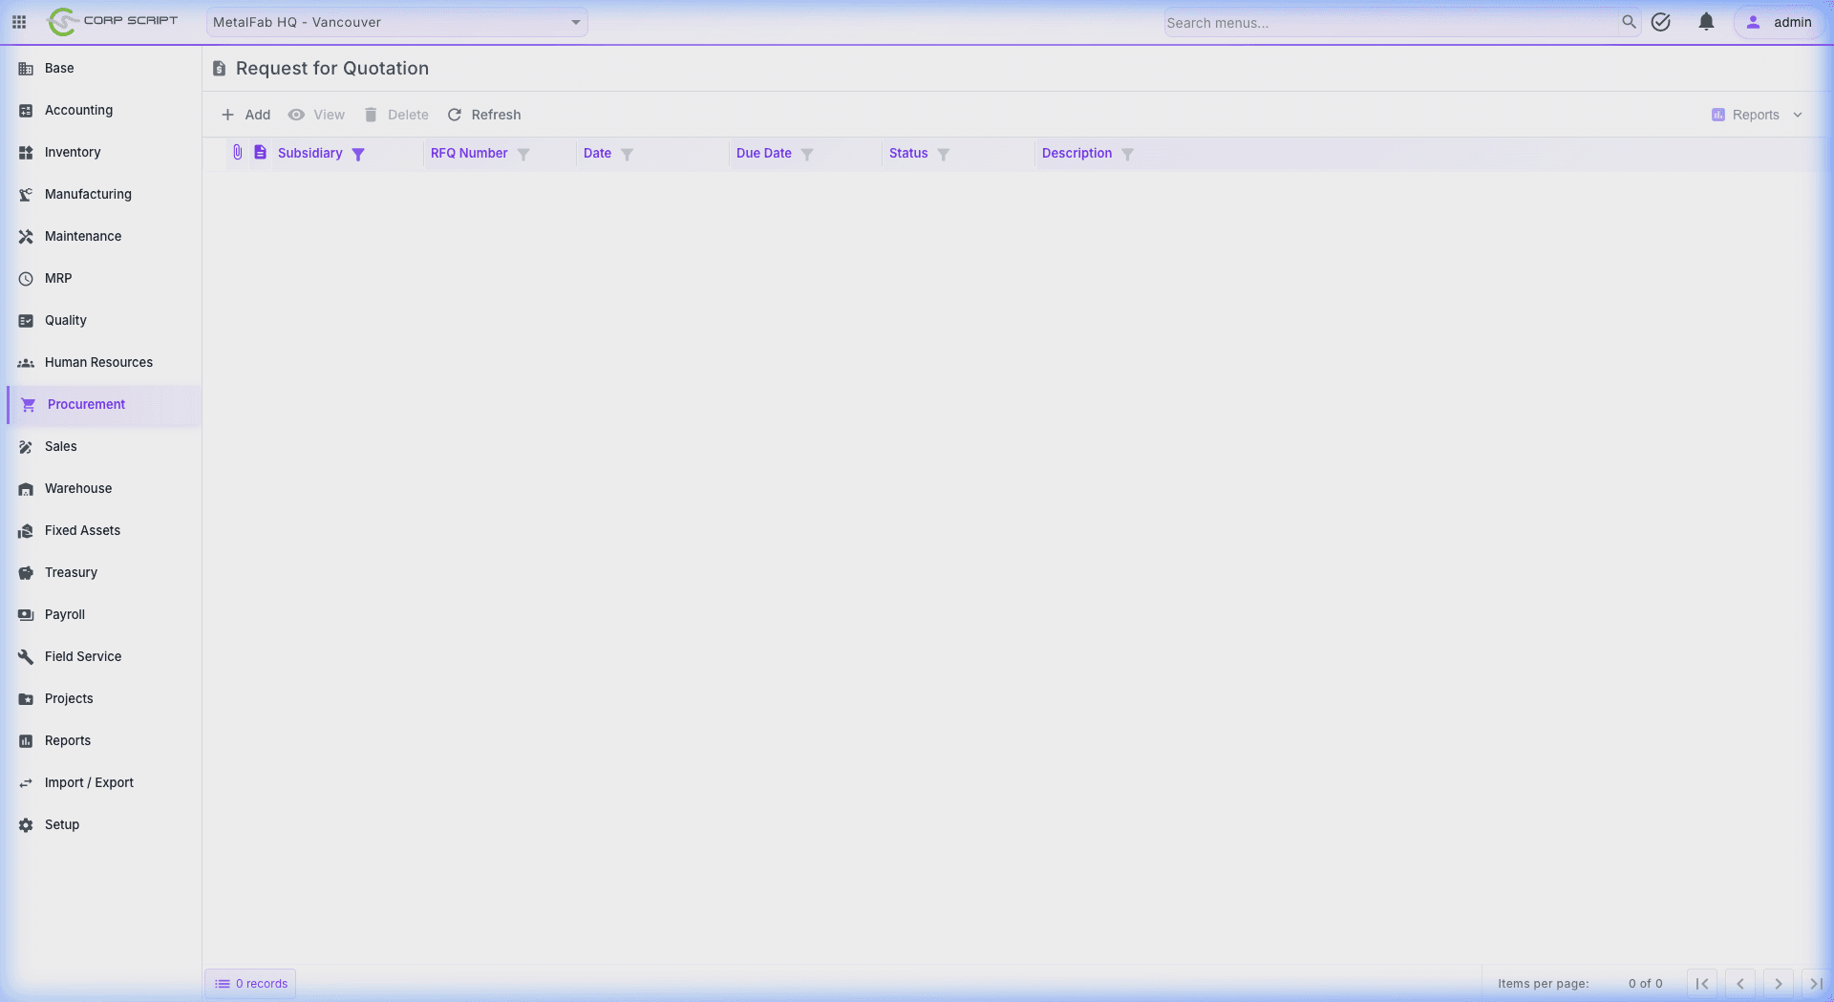Add a new Request for Quotation
This screenshot has height=1002, width=1834.
click(x=245, y=115)
